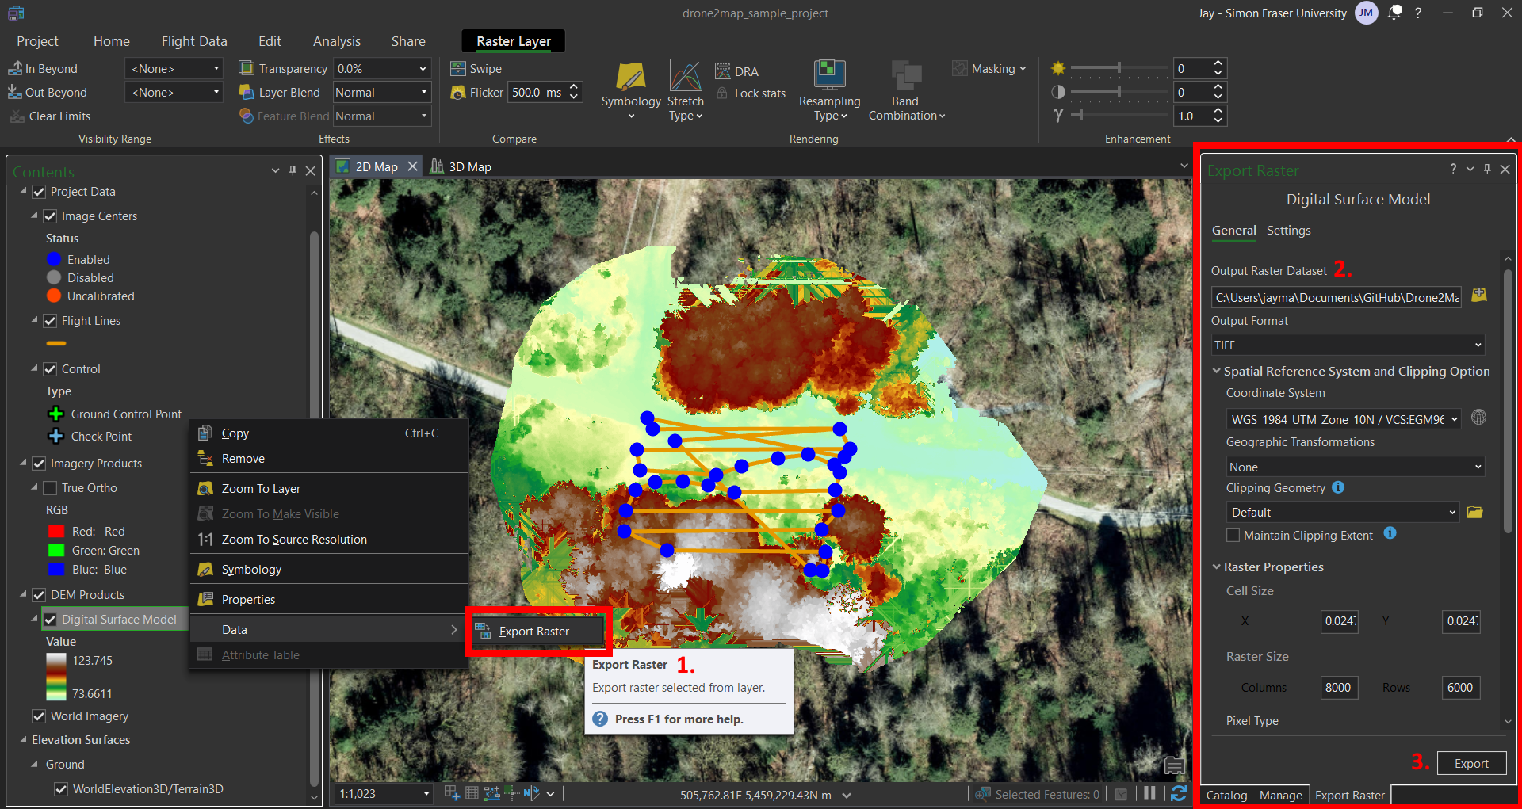Check Maintain Clipping Extent option
The height and width of the screenshot is (809, 1522).
[x=1233, y=536]
